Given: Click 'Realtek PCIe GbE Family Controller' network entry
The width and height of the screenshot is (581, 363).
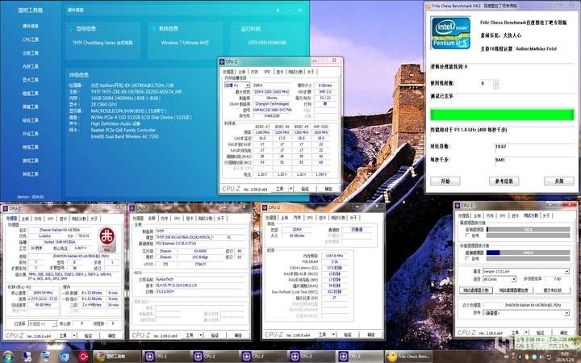Looking at the screenshot, I should click(123, 130).
